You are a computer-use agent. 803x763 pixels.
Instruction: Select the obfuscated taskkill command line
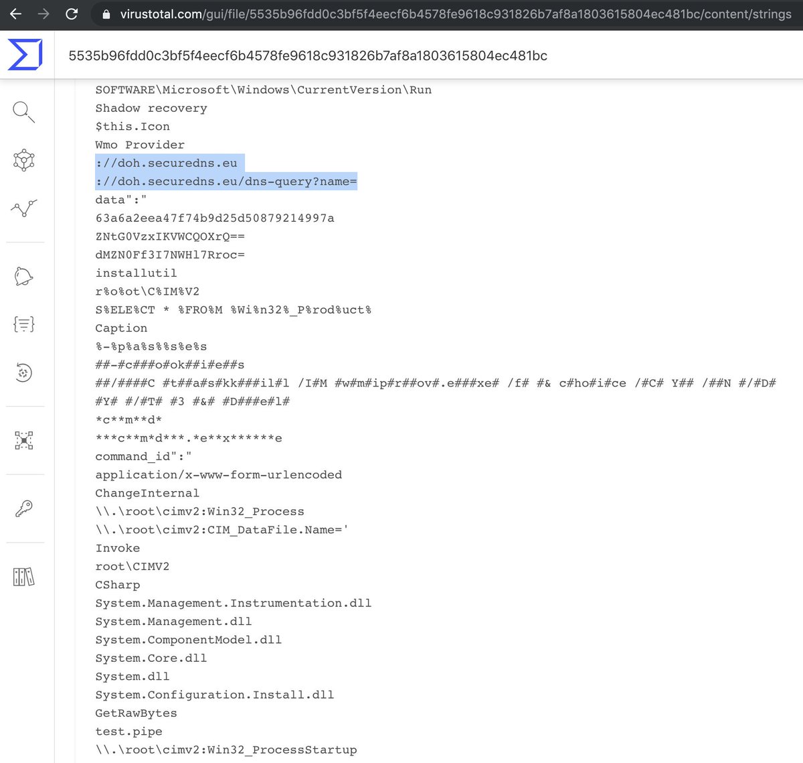[436, 383]
